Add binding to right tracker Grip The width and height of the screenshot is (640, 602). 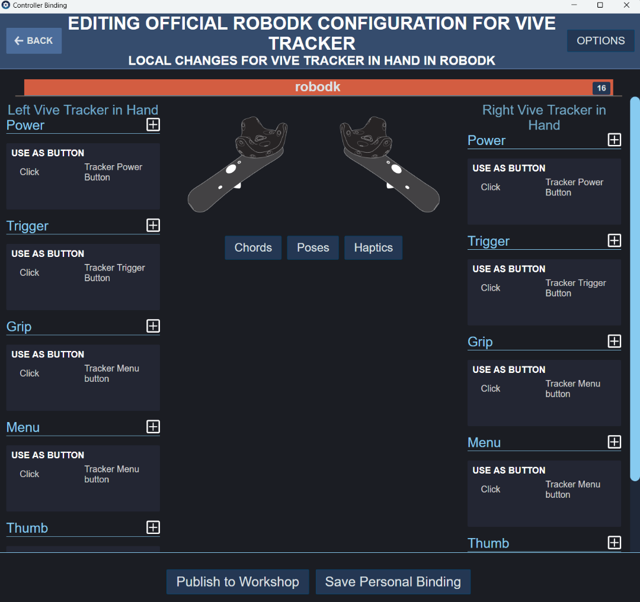pyautogui.click(x=615, y=342)
